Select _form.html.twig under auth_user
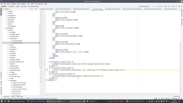Screen dimensions: 183x103 coord(17,41)
